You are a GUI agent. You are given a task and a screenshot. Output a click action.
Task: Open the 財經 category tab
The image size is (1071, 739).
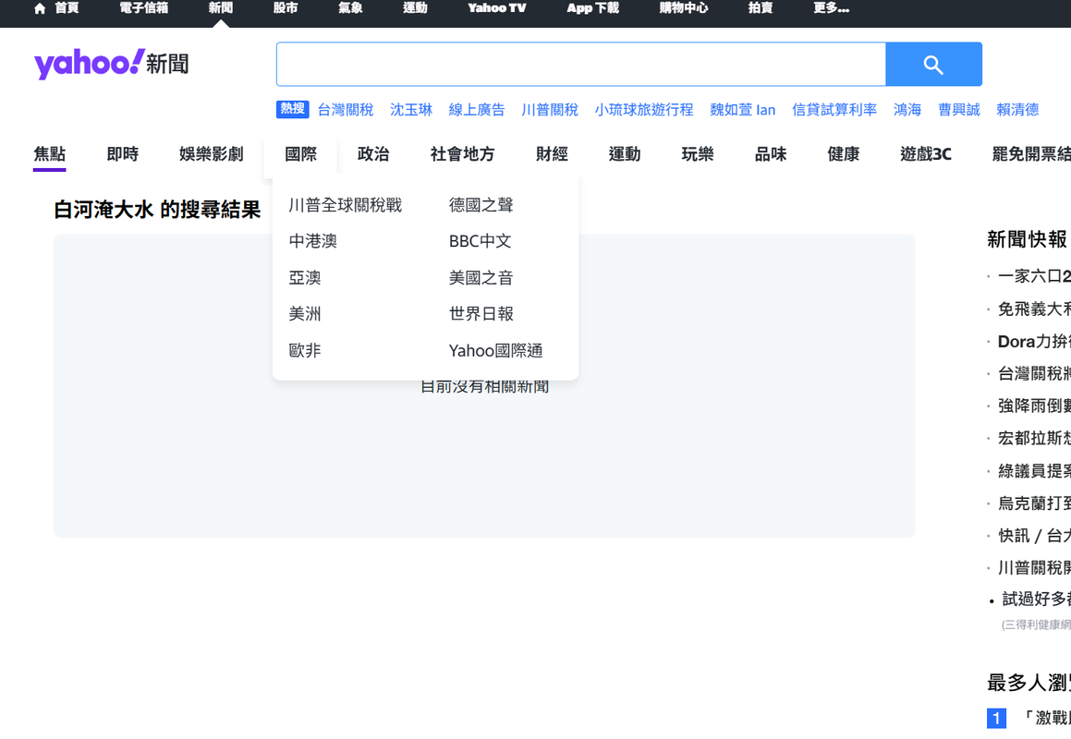coord(552,154)
